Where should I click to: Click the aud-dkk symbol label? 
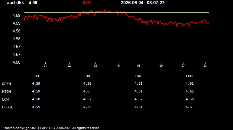click(15, 3)
